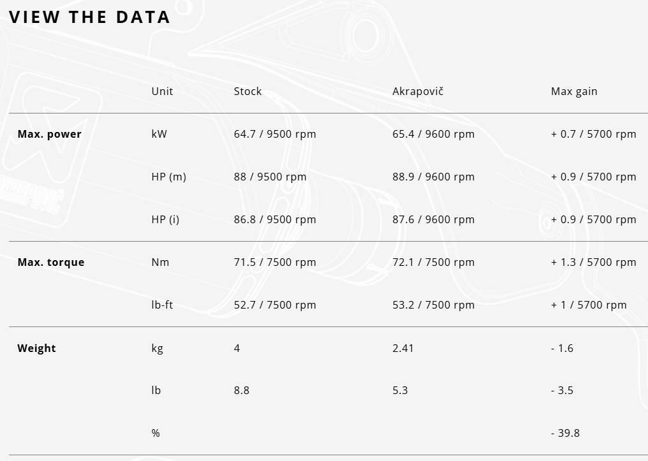Select Akrapovič value 87.6 / 9600 rpm
The width and height of the screenshot is (648, 461).
[x=433, y=219]
